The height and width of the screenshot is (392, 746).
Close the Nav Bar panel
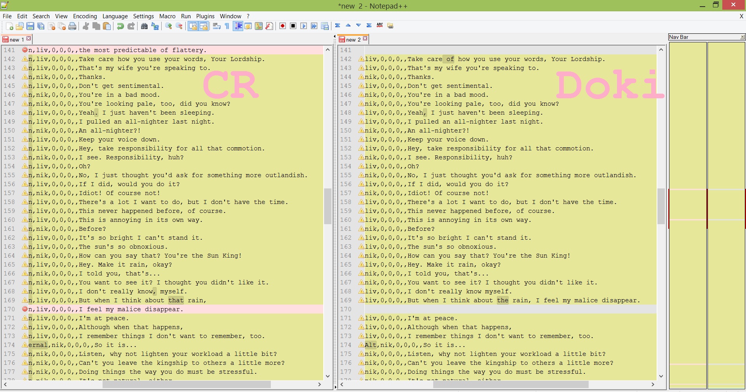[x=743, y=37]
